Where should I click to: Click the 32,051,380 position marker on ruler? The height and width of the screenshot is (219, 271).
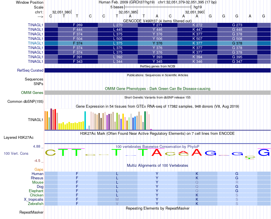[62, 12]
